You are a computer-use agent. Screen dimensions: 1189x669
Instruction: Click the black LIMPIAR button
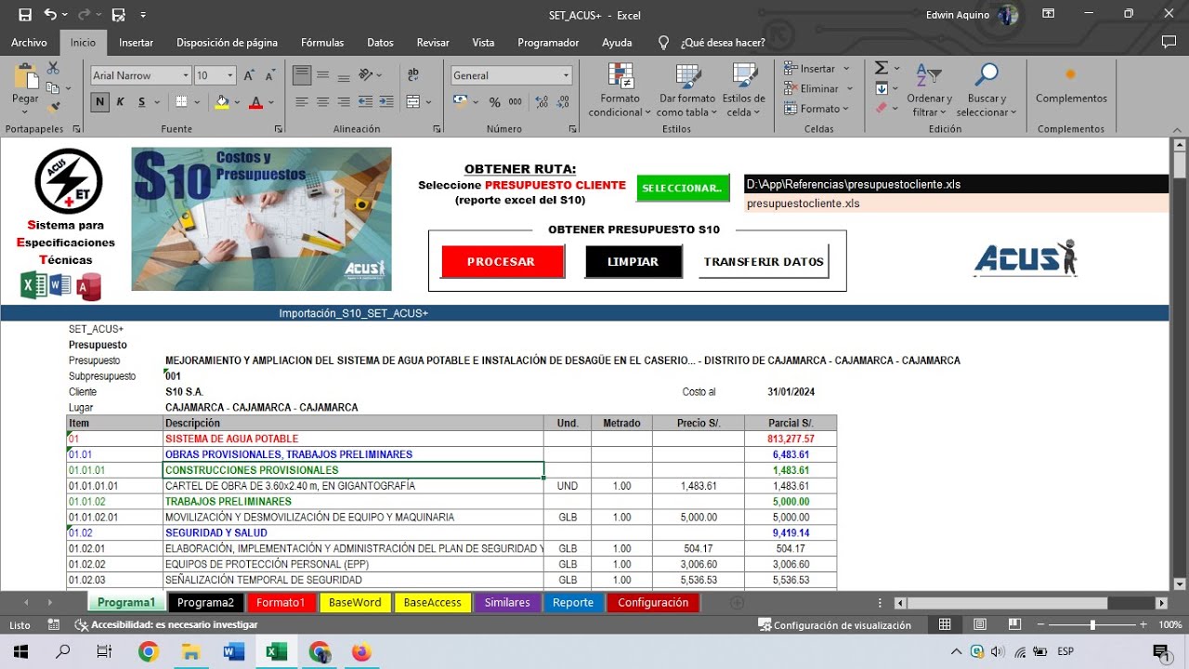coord(634,262)
